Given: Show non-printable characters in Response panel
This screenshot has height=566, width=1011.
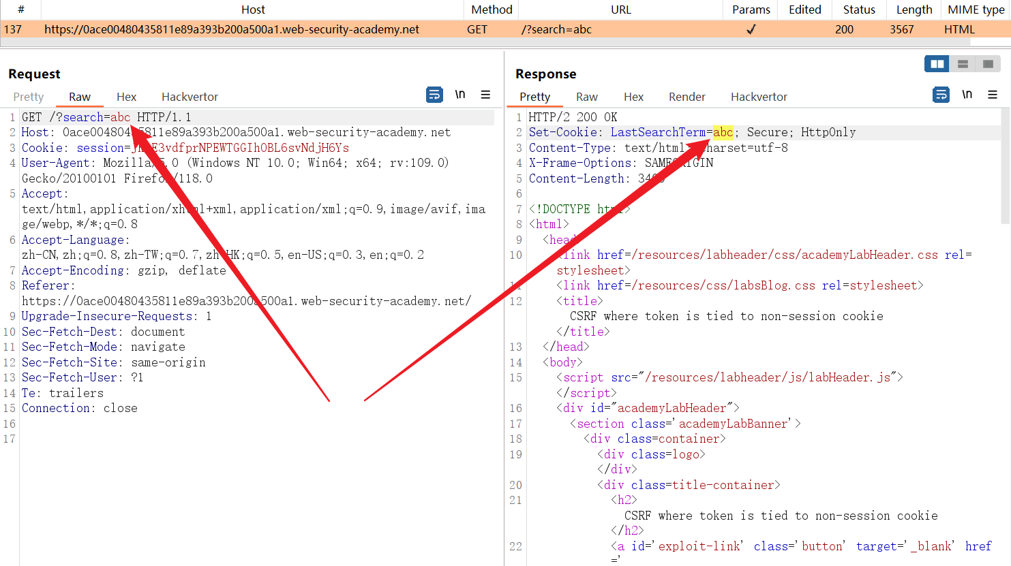Looking at the screenshot, I should [967, 95].
